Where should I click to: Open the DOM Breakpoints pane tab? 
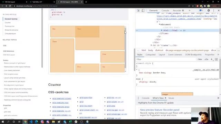(x=193, y=54)
